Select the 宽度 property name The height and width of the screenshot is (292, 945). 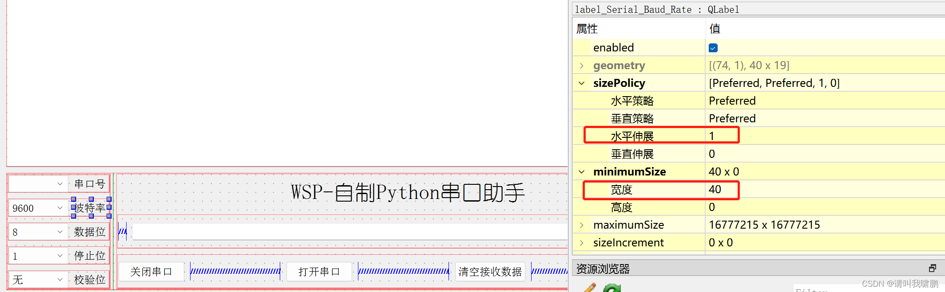tap(621, 190)
